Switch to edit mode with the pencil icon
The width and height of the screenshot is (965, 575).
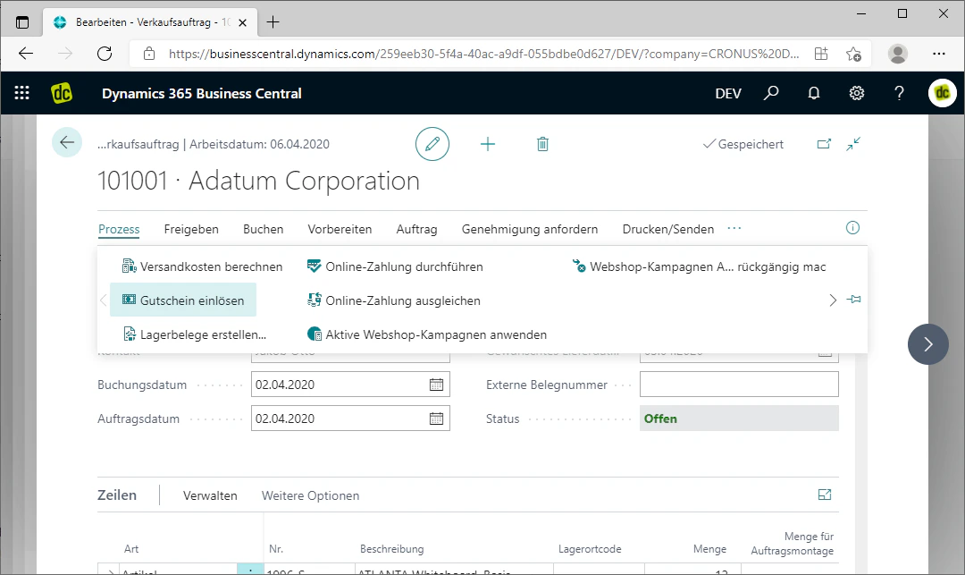(x=432, y=144)
